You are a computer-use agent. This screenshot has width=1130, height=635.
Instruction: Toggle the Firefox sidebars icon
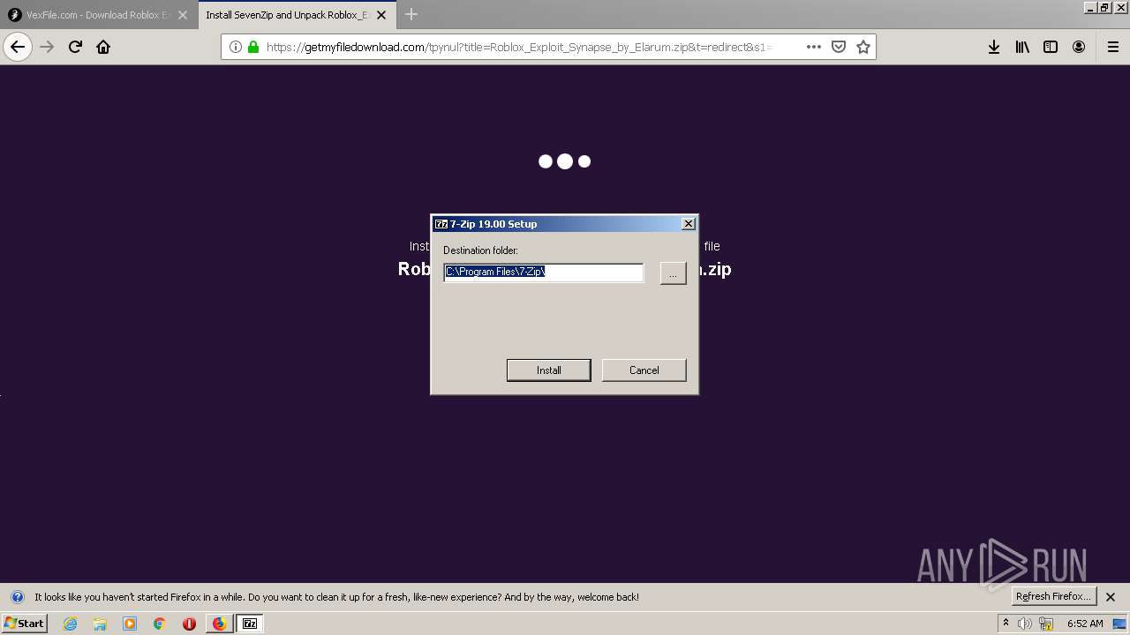coord(1051,47)
